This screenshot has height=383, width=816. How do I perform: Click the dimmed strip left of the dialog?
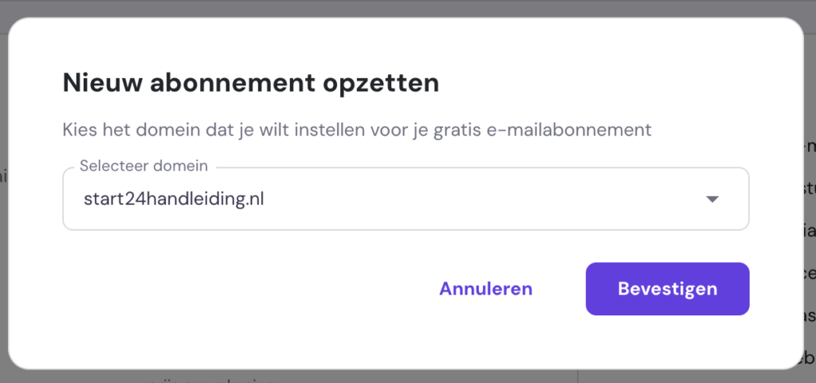(x=4, y=239)
